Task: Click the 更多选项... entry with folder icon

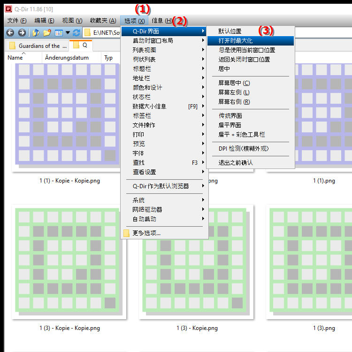Action: click(164, 233)
